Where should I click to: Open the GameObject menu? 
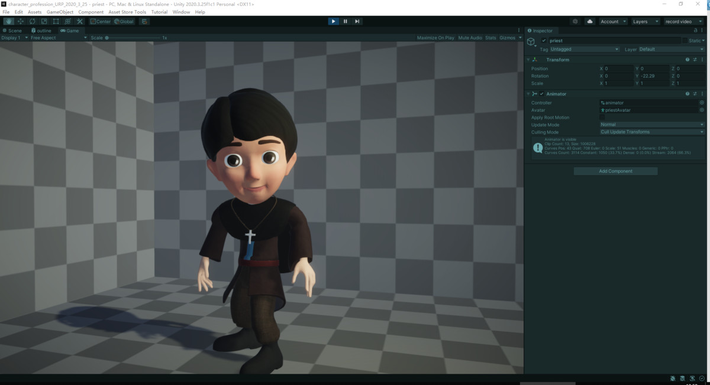tap(60, 12)
